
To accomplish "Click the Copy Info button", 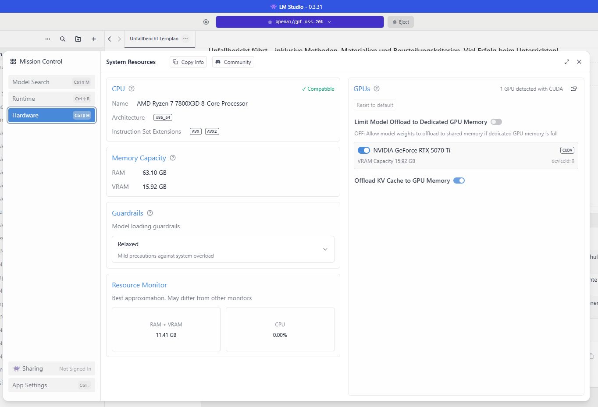I will tap(189, 62).
